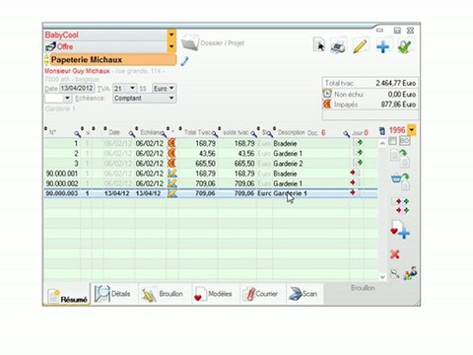
Task: Click the printer icon in the toolbar
Action: tap(338, 46)
